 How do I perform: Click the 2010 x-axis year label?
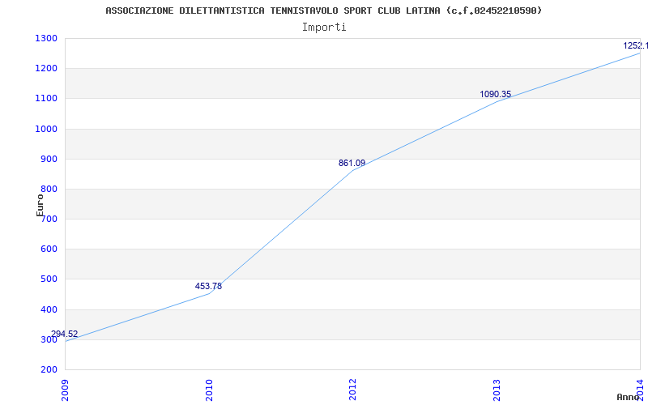point(209,390)
